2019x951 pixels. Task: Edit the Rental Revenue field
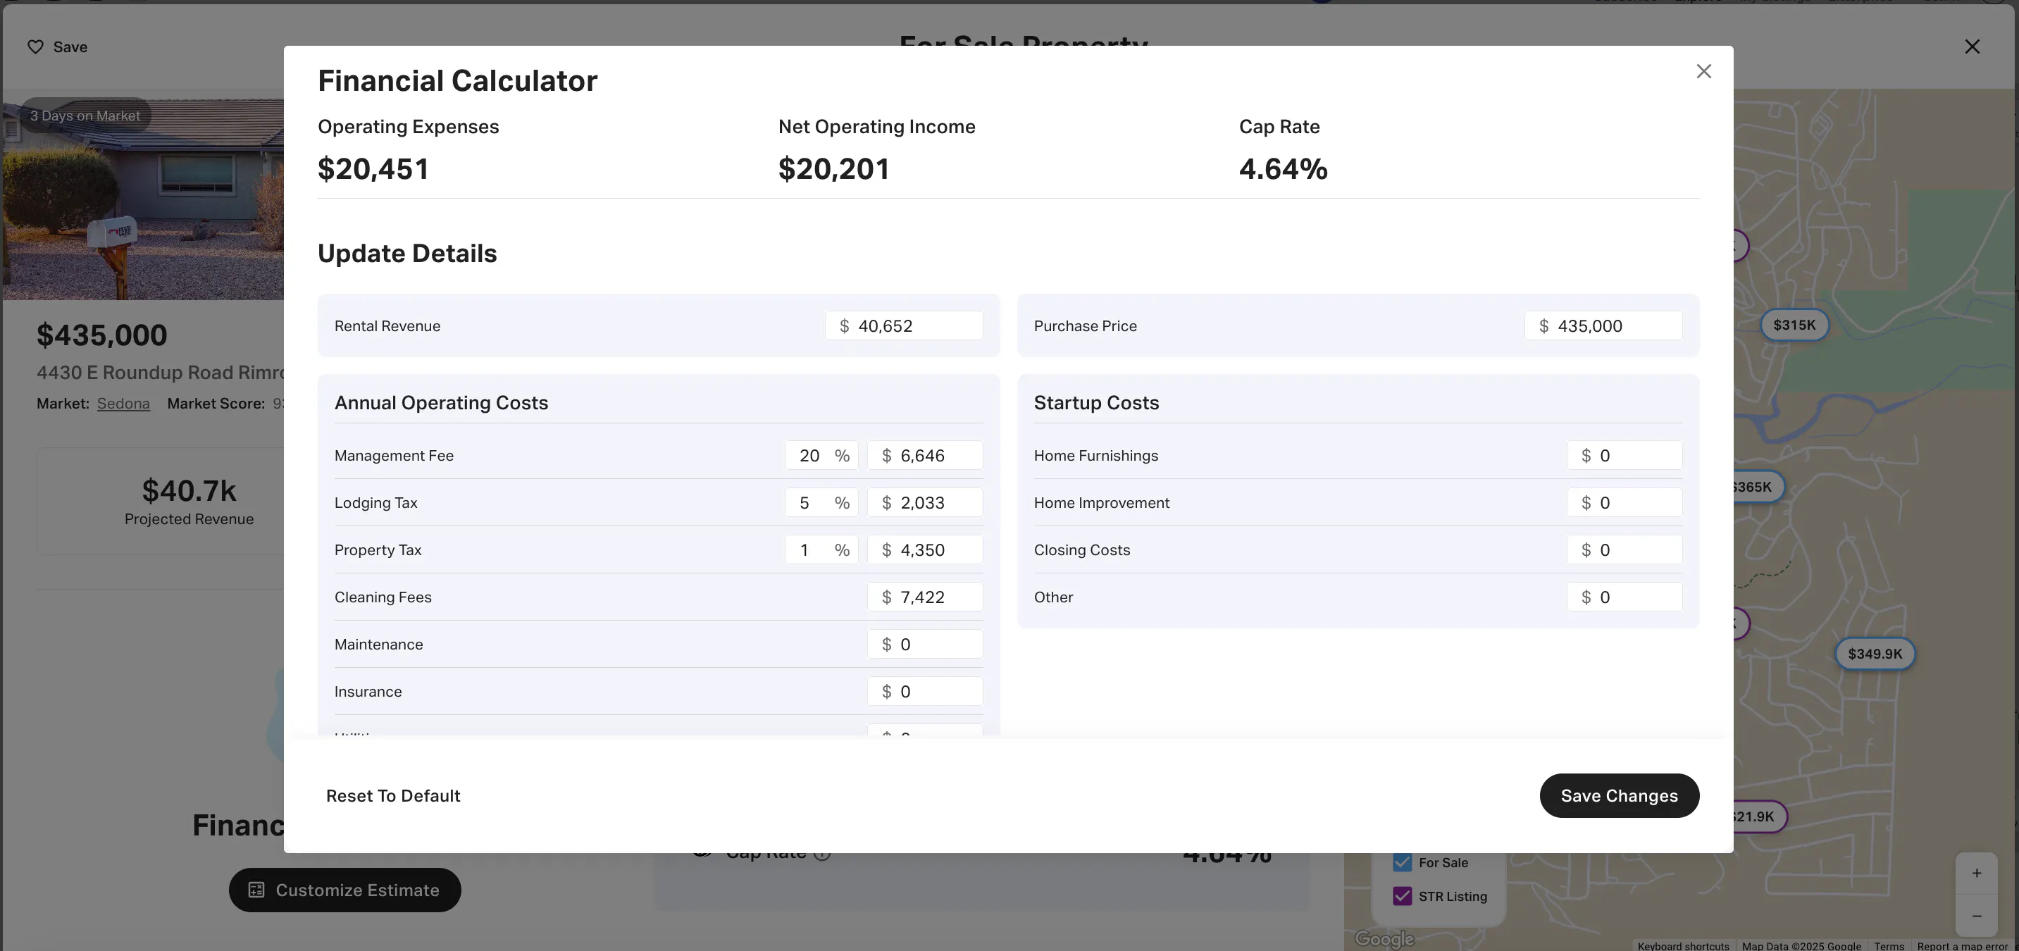pos(904,325)
